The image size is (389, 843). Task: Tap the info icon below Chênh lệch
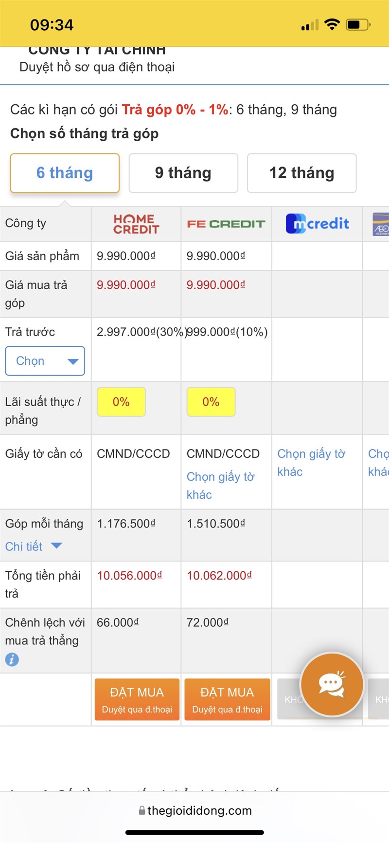(12, 659)
